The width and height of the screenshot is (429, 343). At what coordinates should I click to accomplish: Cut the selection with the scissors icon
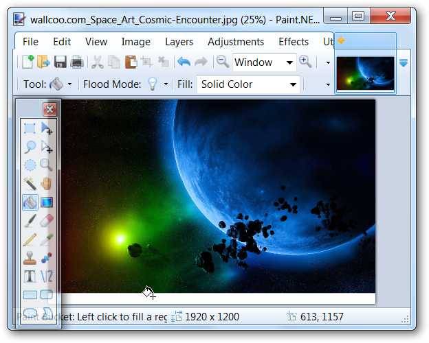pyautogui.click(x=98, y=62)
